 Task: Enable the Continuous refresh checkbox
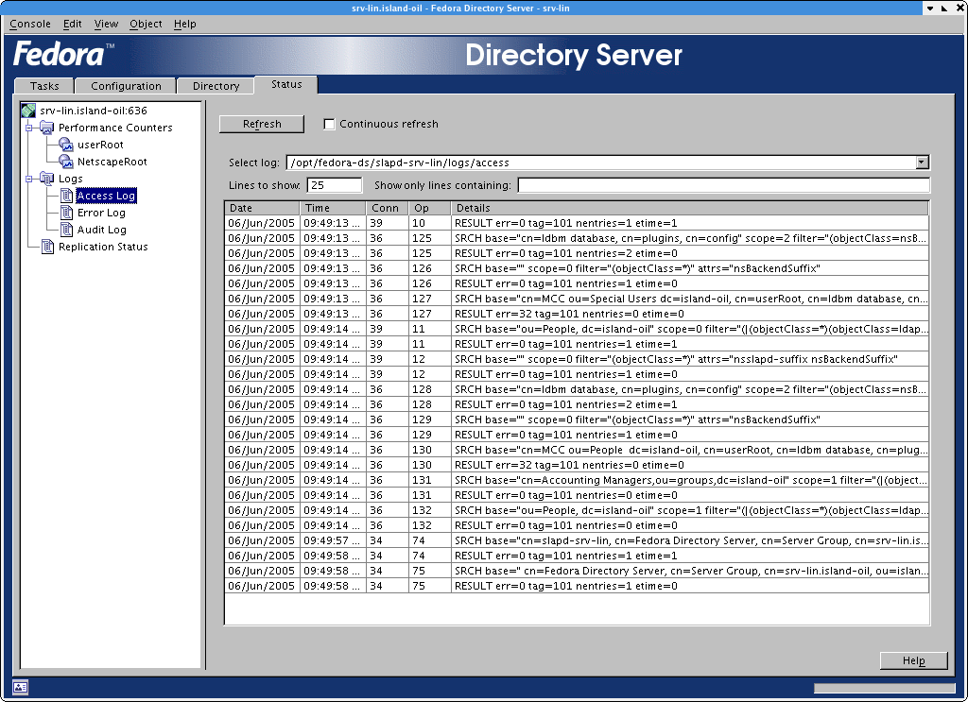point(330,124)
